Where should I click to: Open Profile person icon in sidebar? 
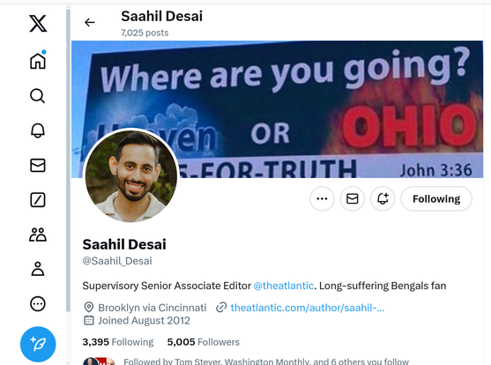38,269
